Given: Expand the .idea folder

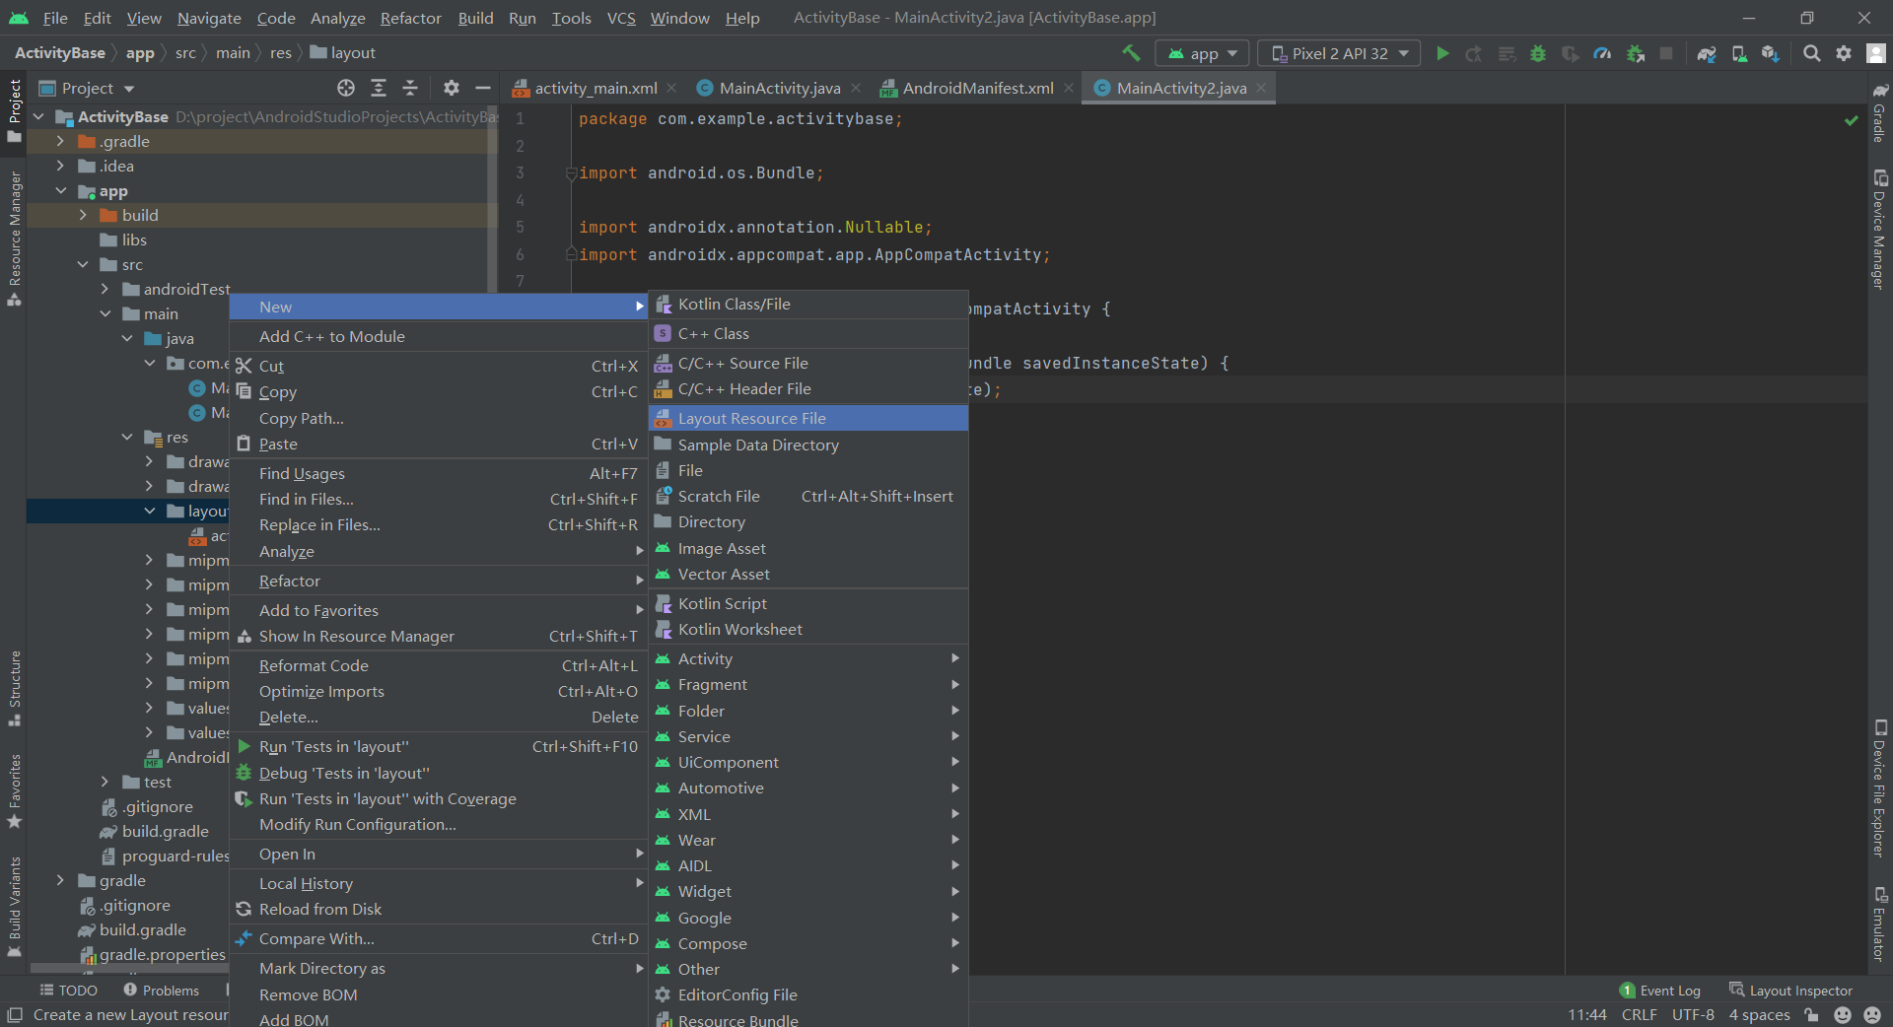Looking at the screenshot, I should tap(60, 166).
